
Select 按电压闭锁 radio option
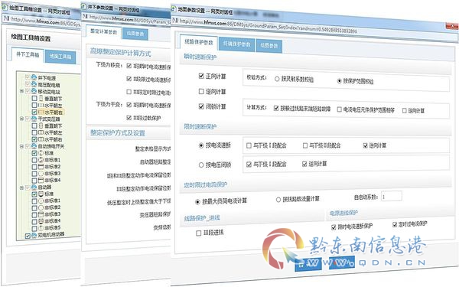[x=201, y=165]
